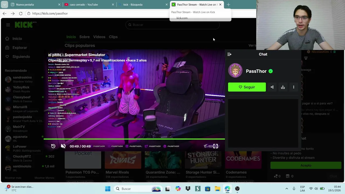Go back in browser

click(5, 13)
